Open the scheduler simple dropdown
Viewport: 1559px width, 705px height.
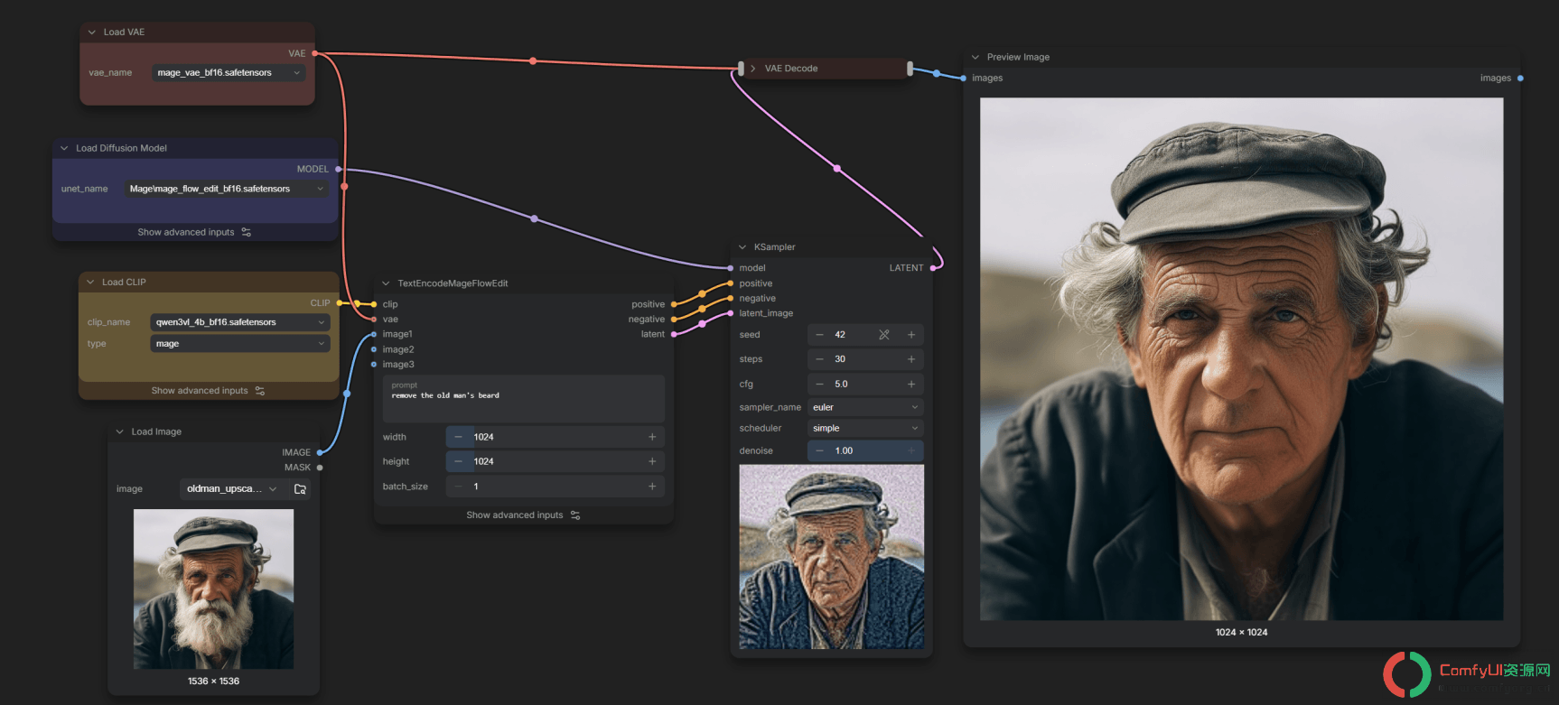coord(865,429)
